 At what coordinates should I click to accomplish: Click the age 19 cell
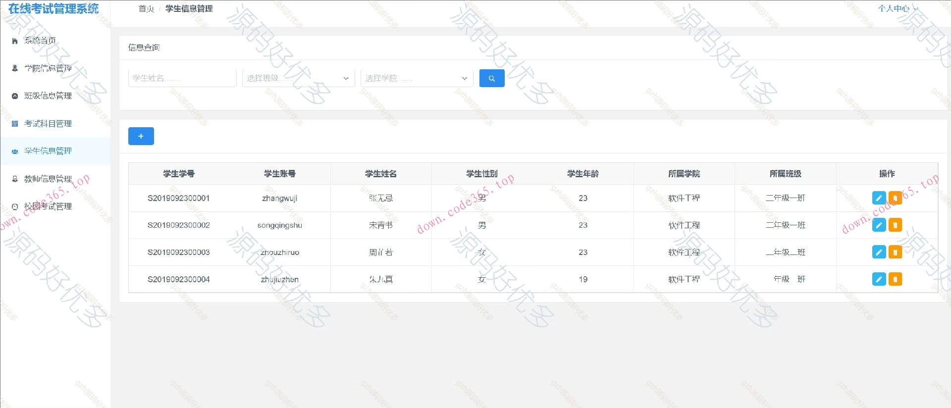(583, 279)
